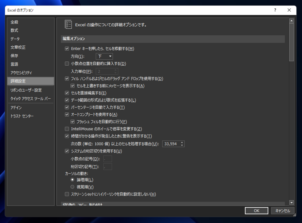This screenshot has height=223, width=302.
Task: Click the OK button
Action: pos(256,211)
